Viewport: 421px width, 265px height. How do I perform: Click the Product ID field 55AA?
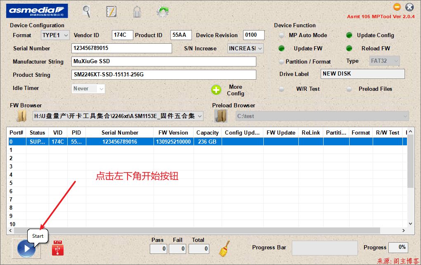[181, 35]
